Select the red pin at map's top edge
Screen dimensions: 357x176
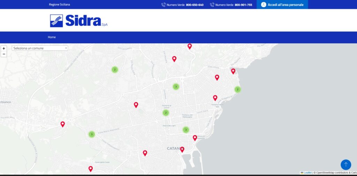pos(190,46)
